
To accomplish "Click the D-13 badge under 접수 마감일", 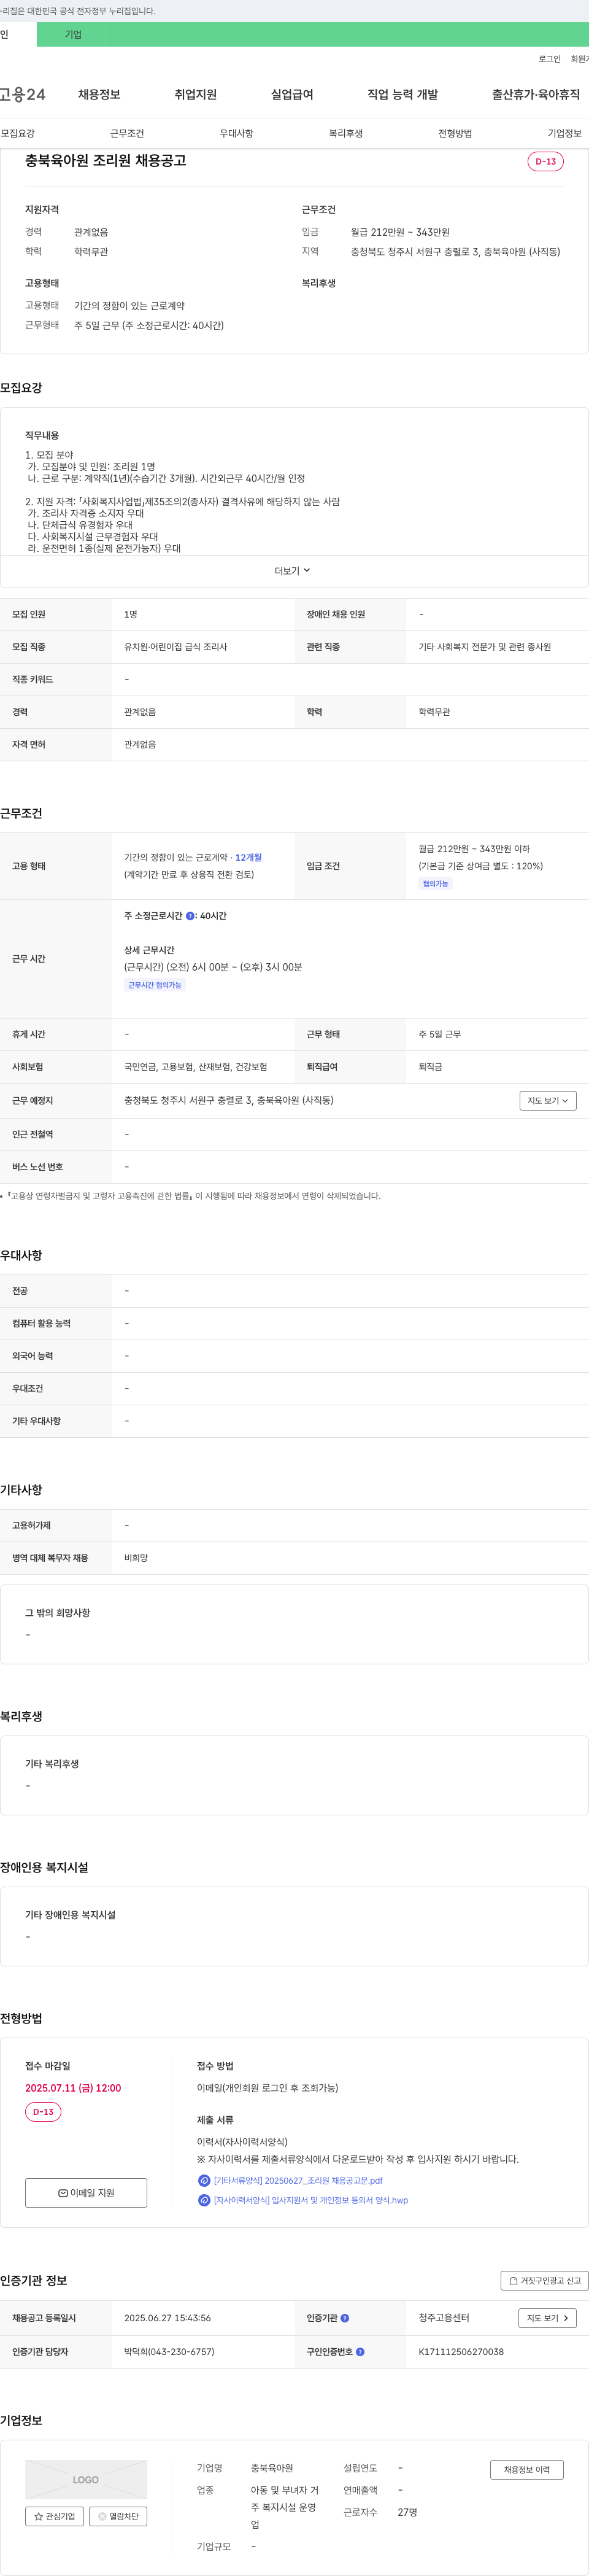I will pyautogui.click(x=43, y=2112).
